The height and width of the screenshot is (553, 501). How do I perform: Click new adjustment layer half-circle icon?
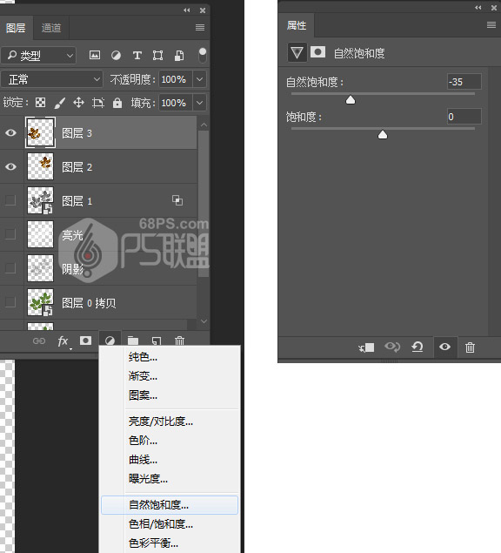click(110, 341)
